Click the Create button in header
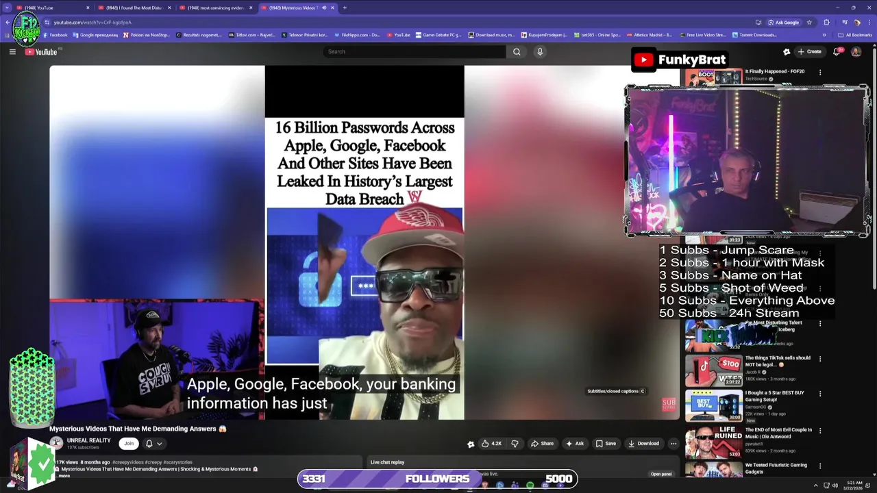The width and height of the screenshot is (877, 493). [x=809, y=51]
